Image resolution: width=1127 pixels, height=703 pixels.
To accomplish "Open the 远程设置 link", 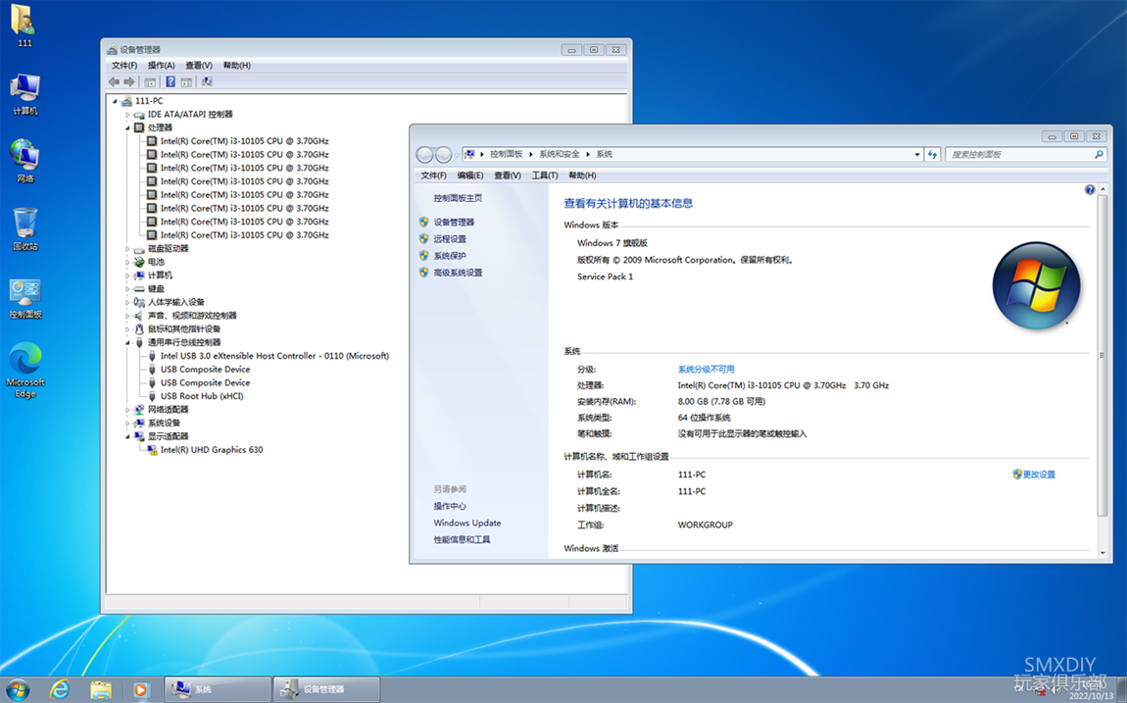I will pos(450,239).
